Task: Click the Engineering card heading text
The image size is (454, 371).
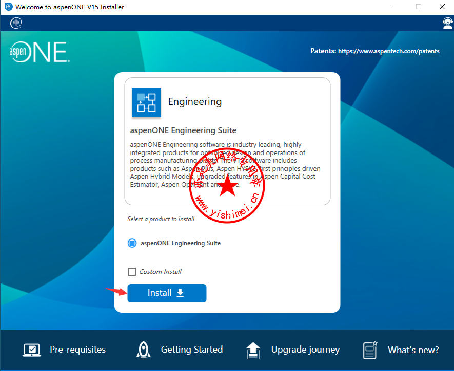Action: coord(195,102)
